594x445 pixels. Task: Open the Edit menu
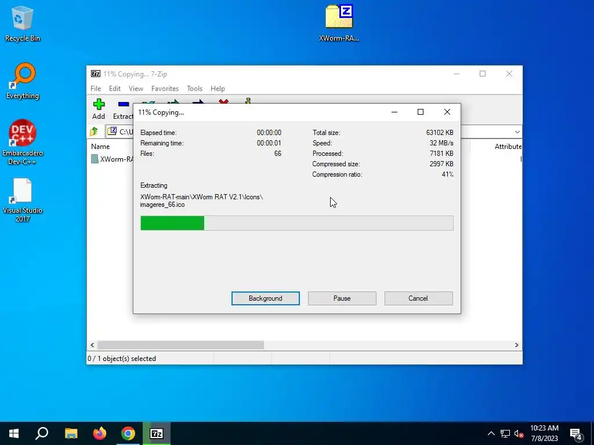115,89
